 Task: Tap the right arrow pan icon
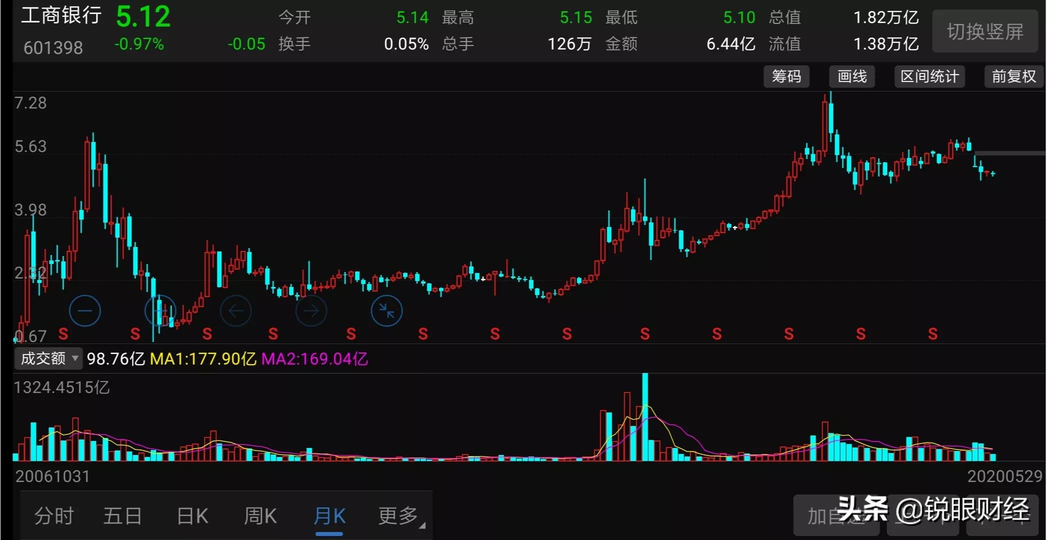point(311,311)
